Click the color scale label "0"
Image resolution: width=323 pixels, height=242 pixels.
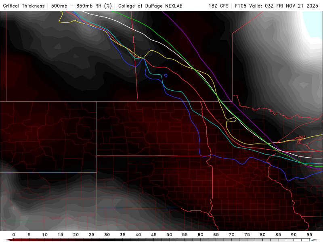click(14, 235)
